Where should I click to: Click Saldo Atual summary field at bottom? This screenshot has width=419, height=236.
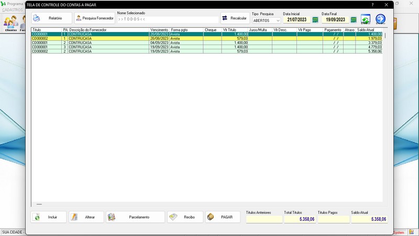369,219
